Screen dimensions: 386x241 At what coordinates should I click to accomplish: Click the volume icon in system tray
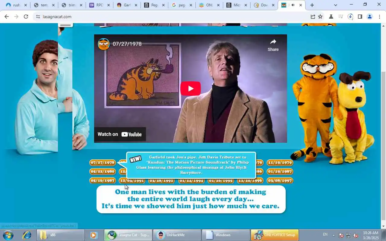tap(356, 235)
